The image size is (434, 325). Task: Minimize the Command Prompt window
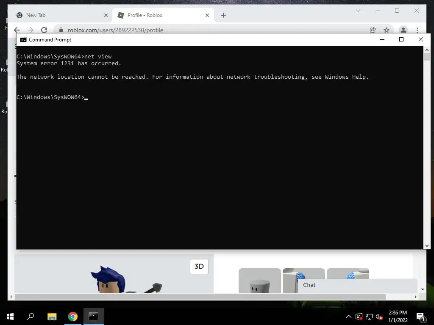pos(382,39)
